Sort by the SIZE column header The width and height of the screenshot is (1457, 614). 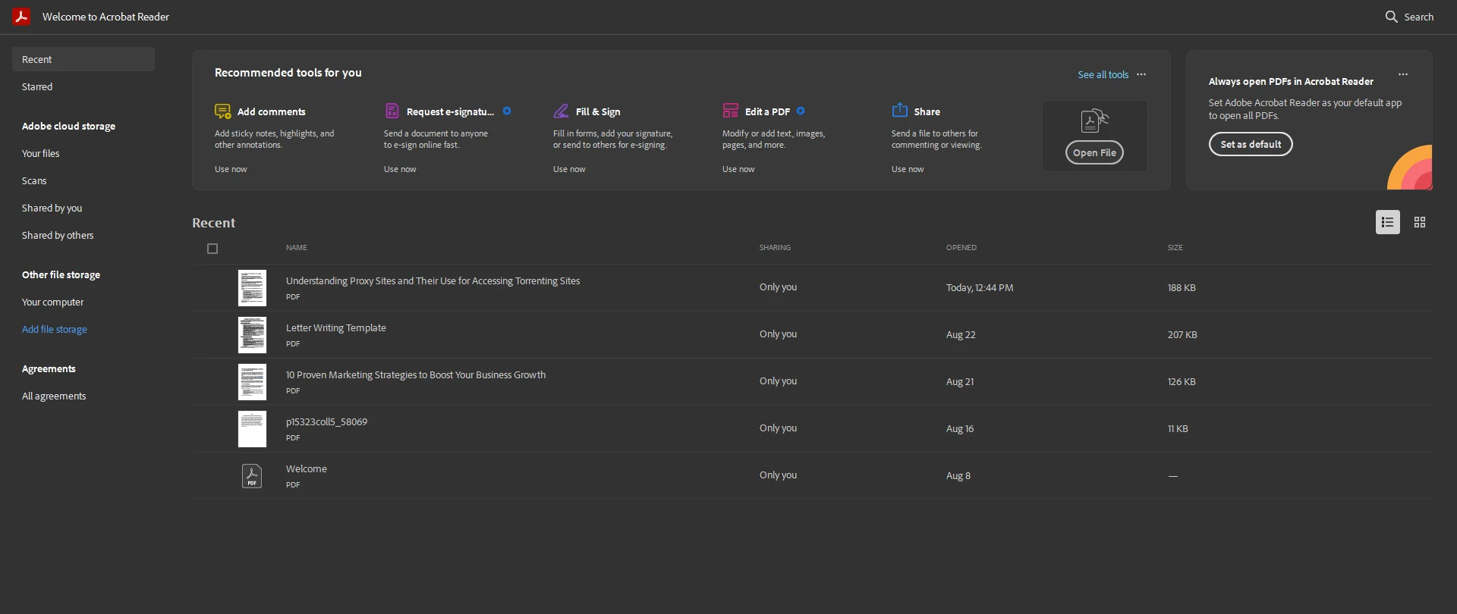pos(1175,248)
